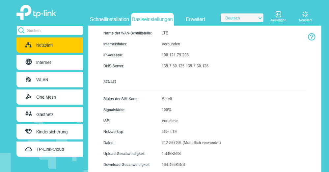The width and height of the screenshot is (329, 172).
Task: Select the IP address 100.121.79.206
Action: tap(175, 55)
